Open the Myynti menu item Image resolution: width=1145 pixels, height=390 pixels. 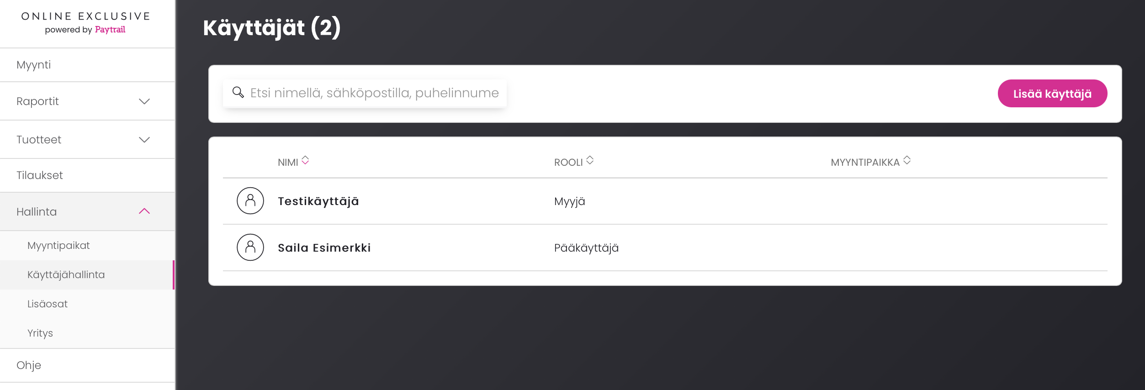coord(87,65)
